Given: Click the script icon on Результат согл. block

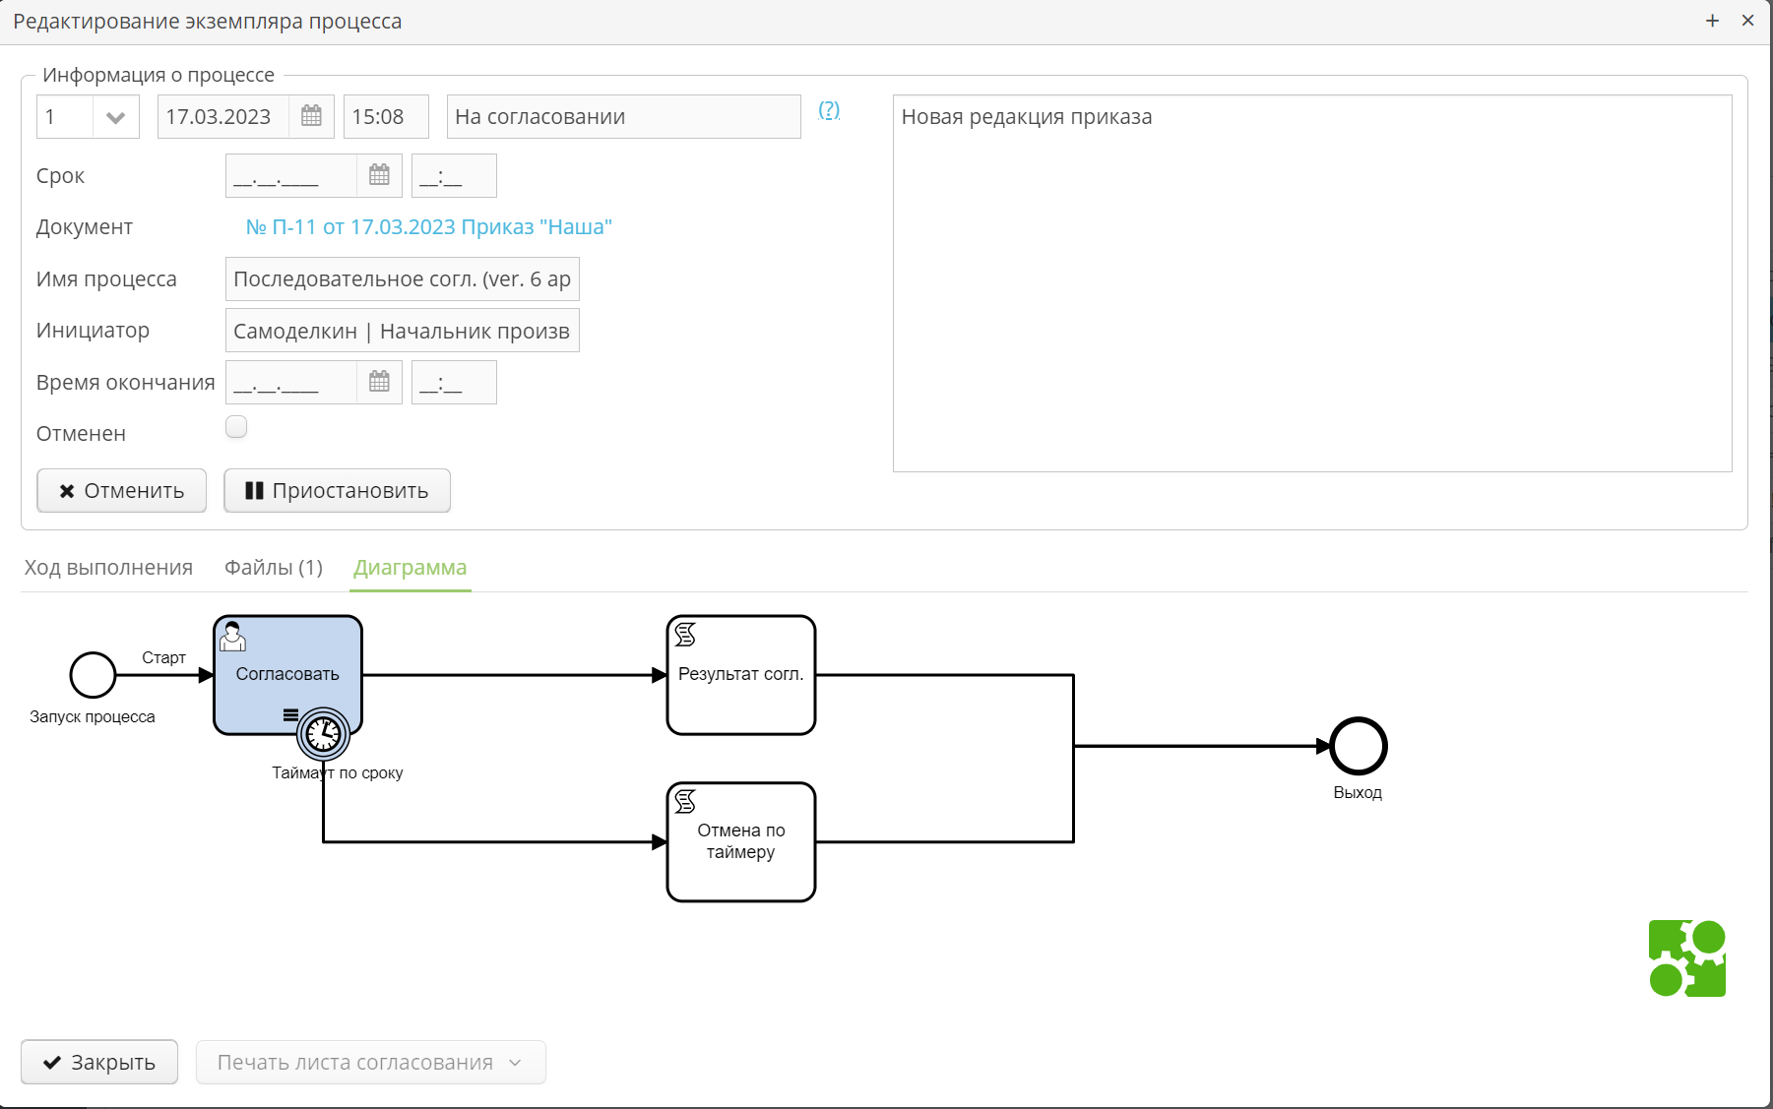Looking at the screenshot, I should point(686,637).
